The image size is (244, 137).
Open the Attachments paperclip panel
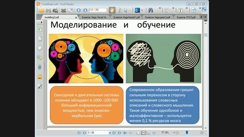coord(40,67)
